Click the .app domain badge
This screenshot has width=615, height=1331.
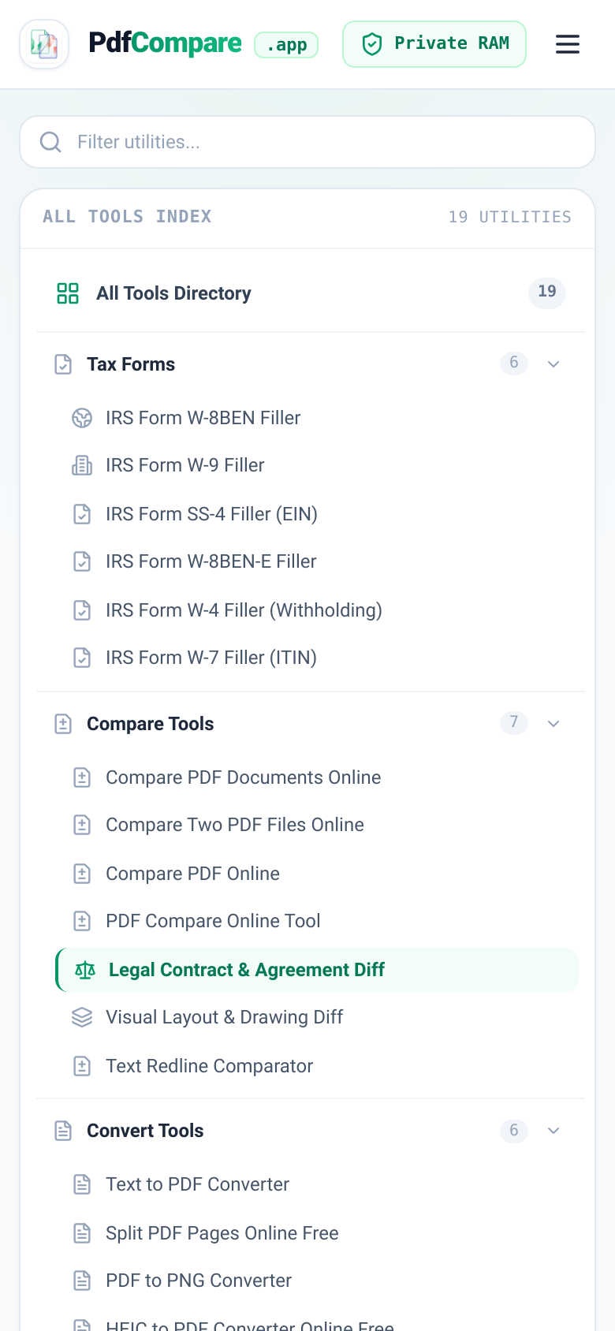click(286, 45)
